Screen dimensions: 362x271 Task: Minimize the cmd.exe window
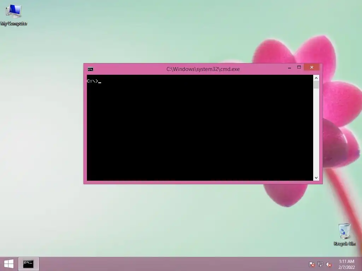click(x=290, y=67)
